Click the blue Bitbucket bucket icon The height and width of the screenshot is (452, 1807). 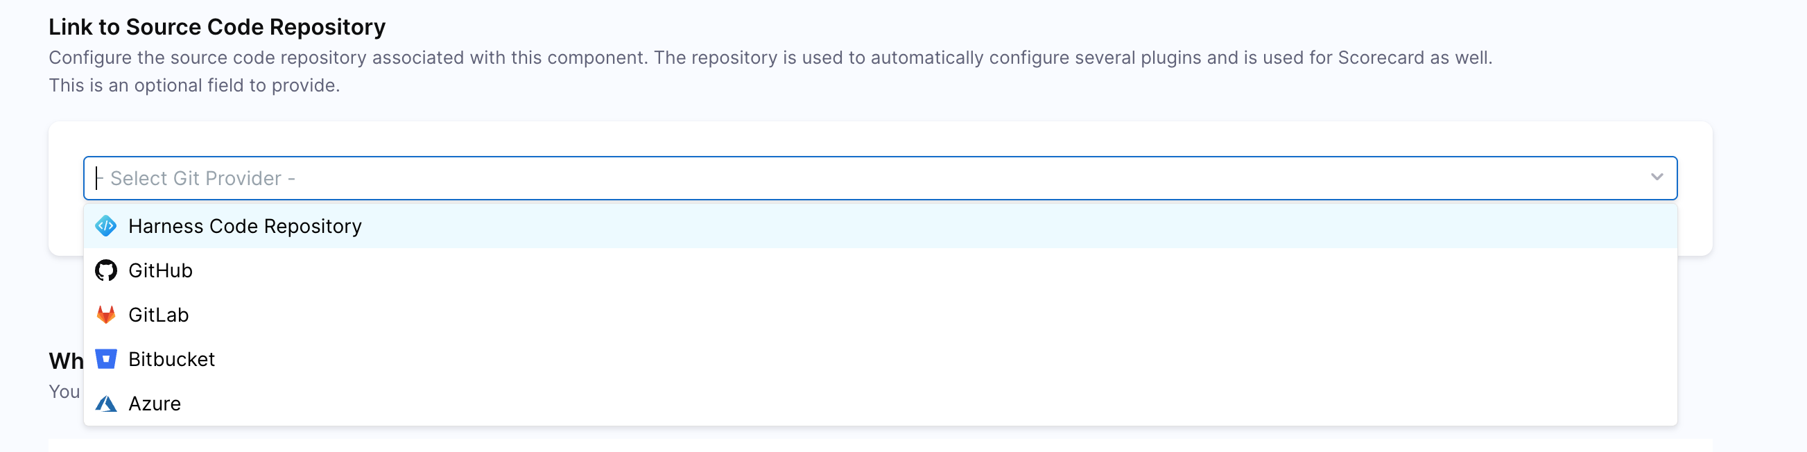coord(106,358)
